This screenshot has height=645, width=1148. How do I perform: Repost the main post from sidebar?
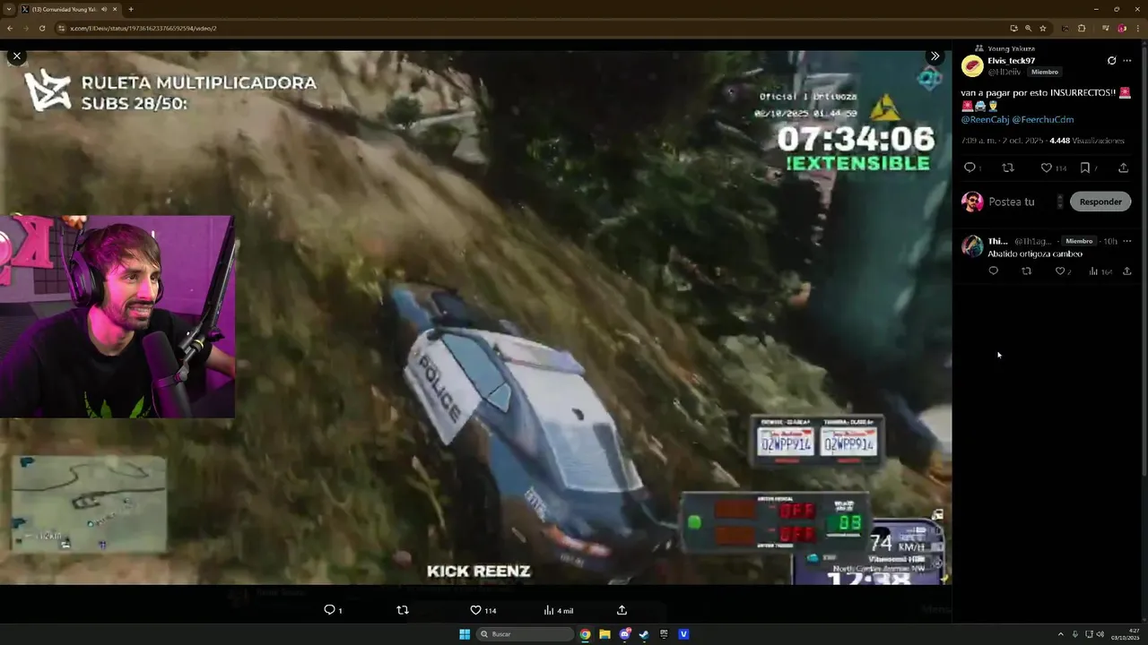tap(1007, 168)
